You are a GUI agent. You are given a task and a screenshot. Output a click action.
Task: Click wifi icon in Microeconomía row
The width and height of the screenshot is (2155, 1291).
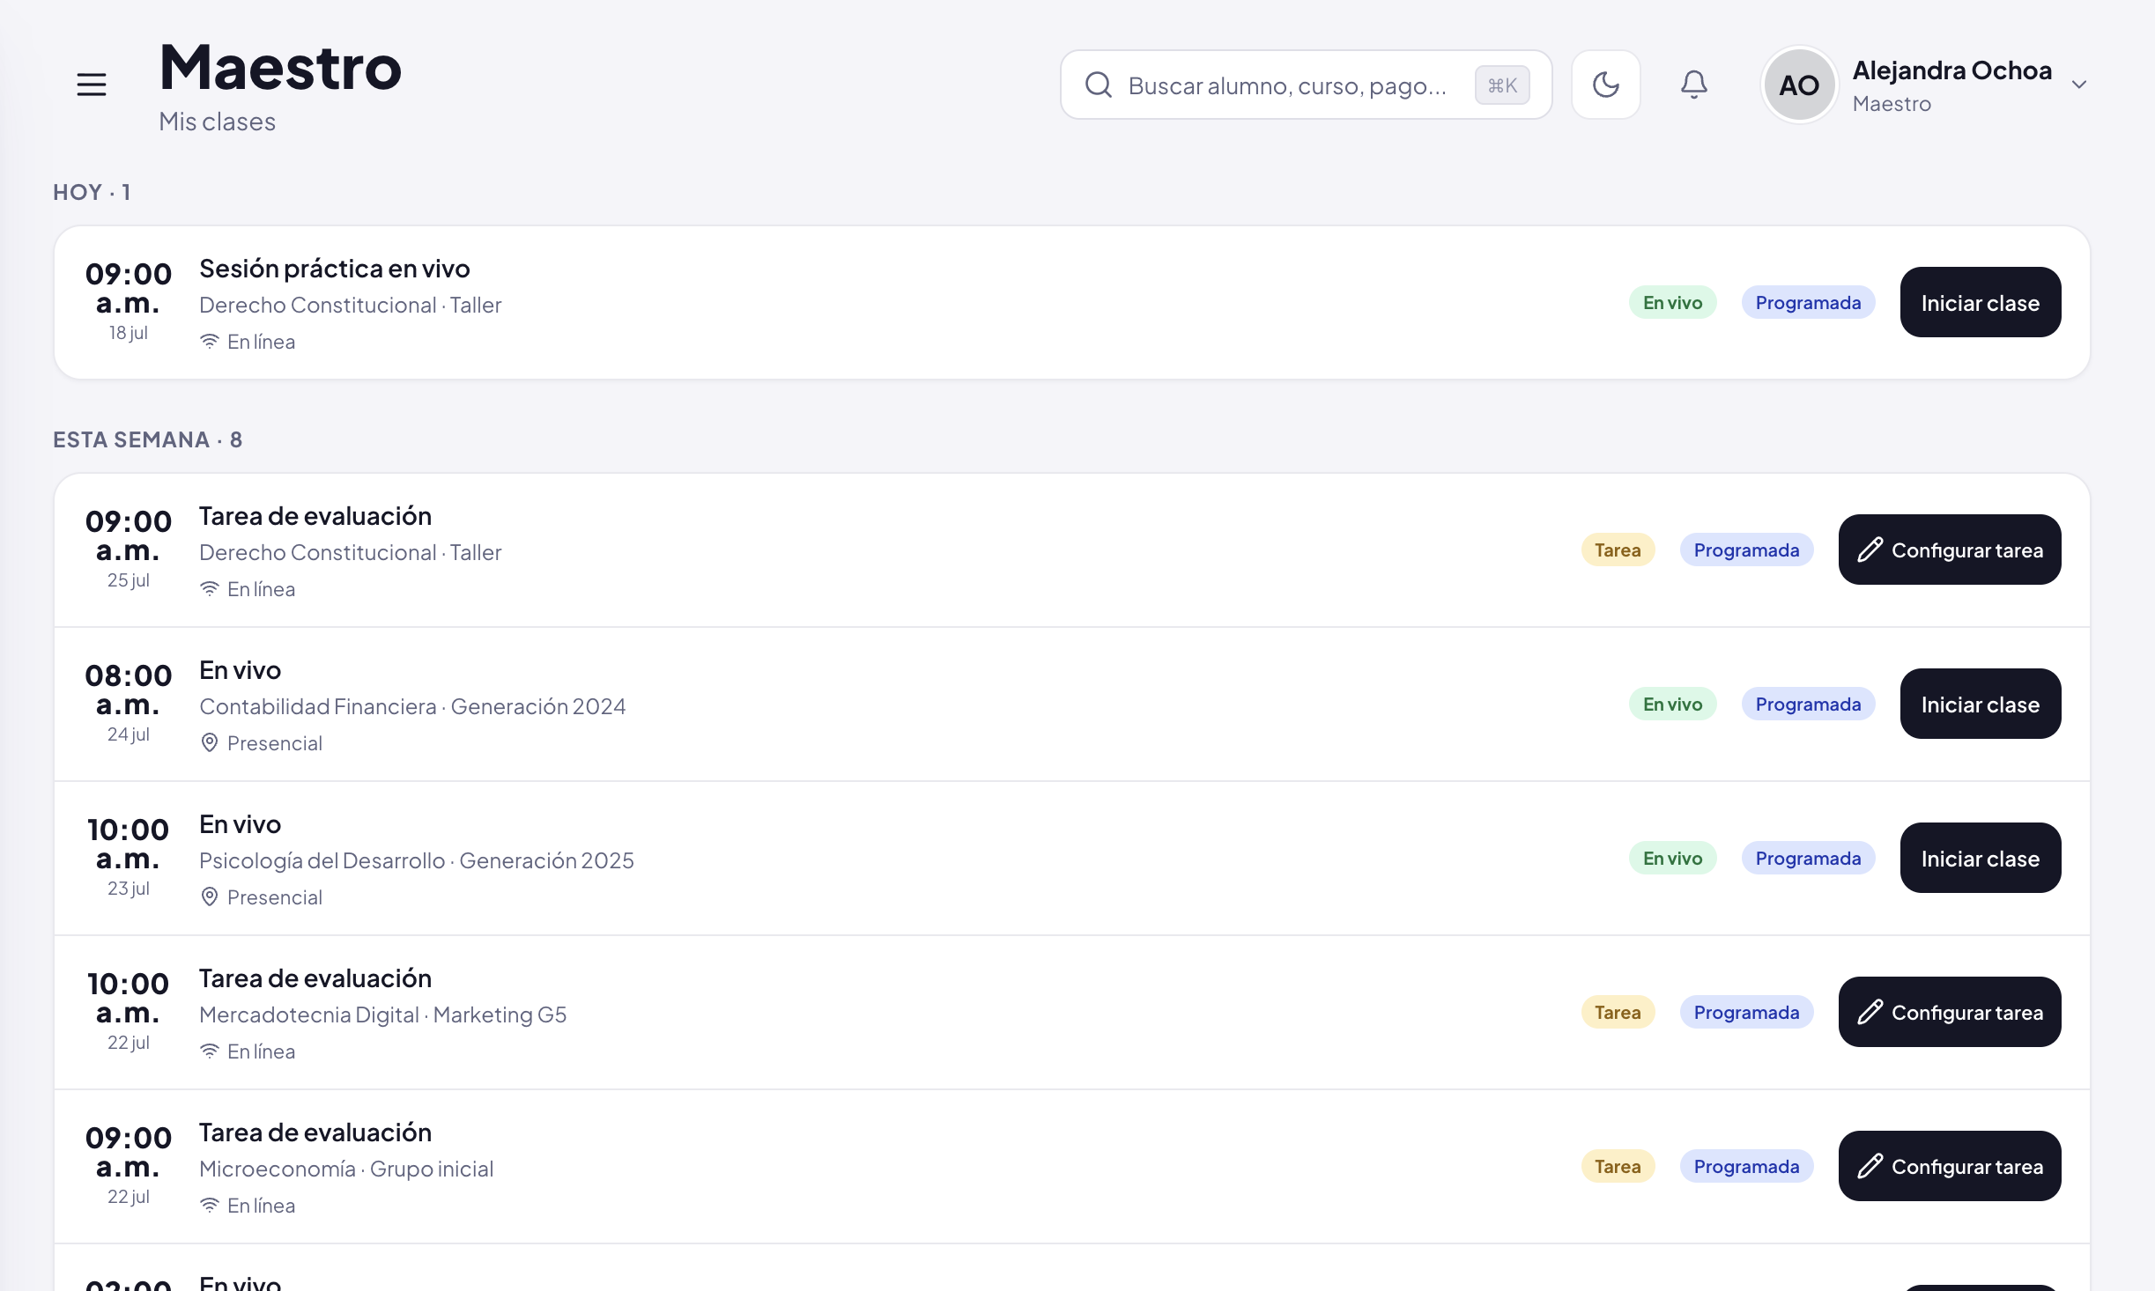209,1206
